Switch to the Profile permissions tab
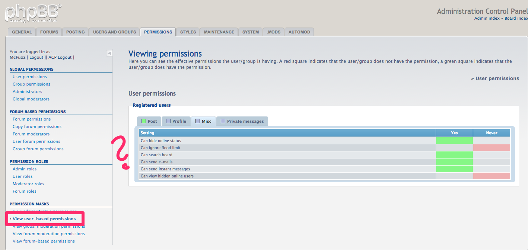The width and height of the screenshot is (528, 250). 176,121
